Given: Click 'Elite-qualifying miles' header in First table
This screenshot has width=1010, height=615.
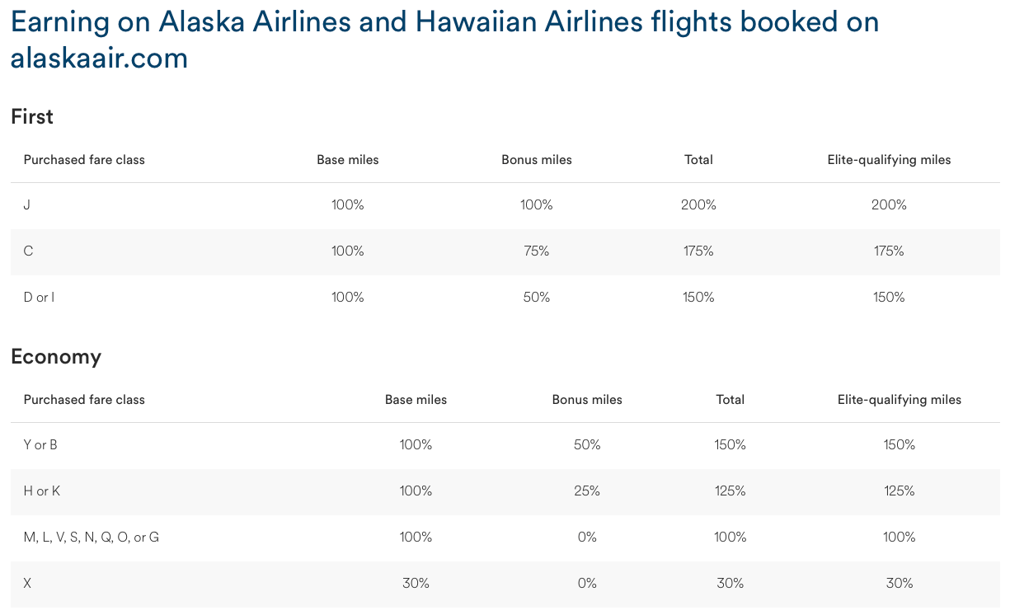Looking at the screenshot, I should 889,160.
